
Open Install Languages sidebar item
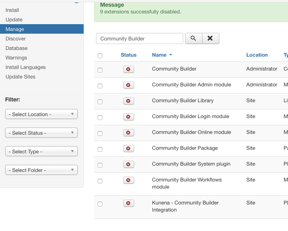25,67
